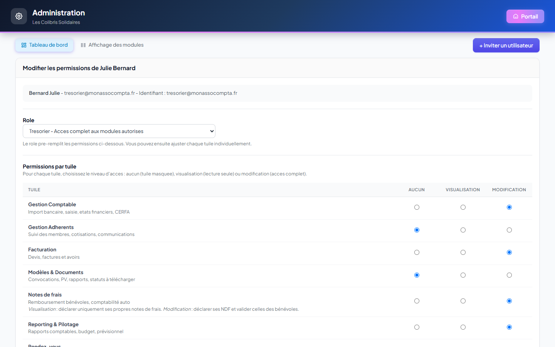Viewport: 555px width, 347px height.
Task: Set Gestion Adherents to Modification
Action: click(x=509, y=230)
